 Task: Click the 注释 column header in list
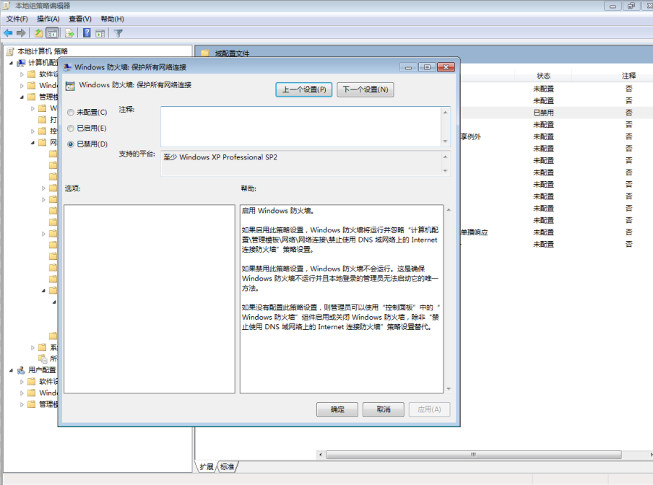[628, 76]
